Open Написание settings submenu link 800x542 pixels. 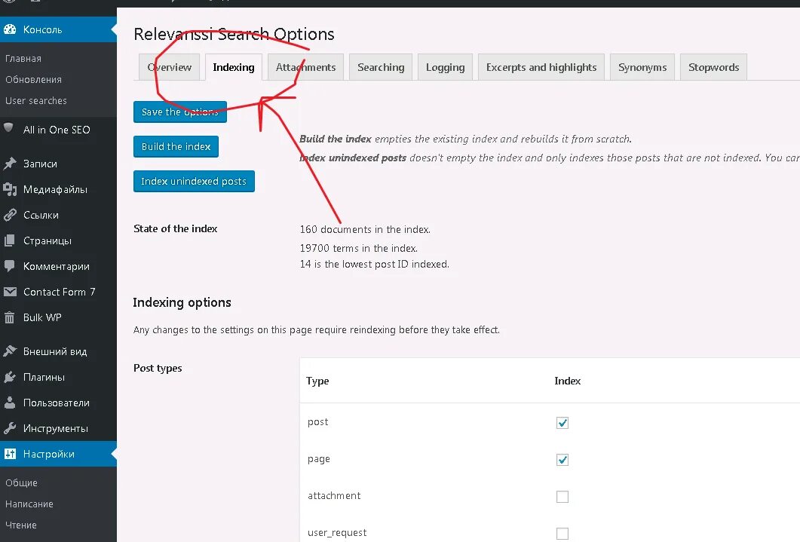[x=29, y=504]
